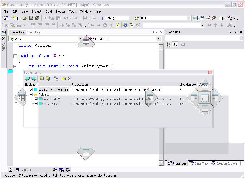Screen dimensions: 245x179
Task: Open the Debug menu
Action: [x=60, y=11]
